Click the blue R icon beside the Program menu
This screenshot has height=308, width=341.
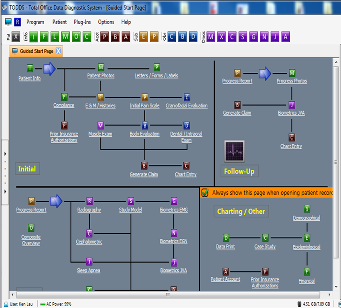click(x=17, y=22)
